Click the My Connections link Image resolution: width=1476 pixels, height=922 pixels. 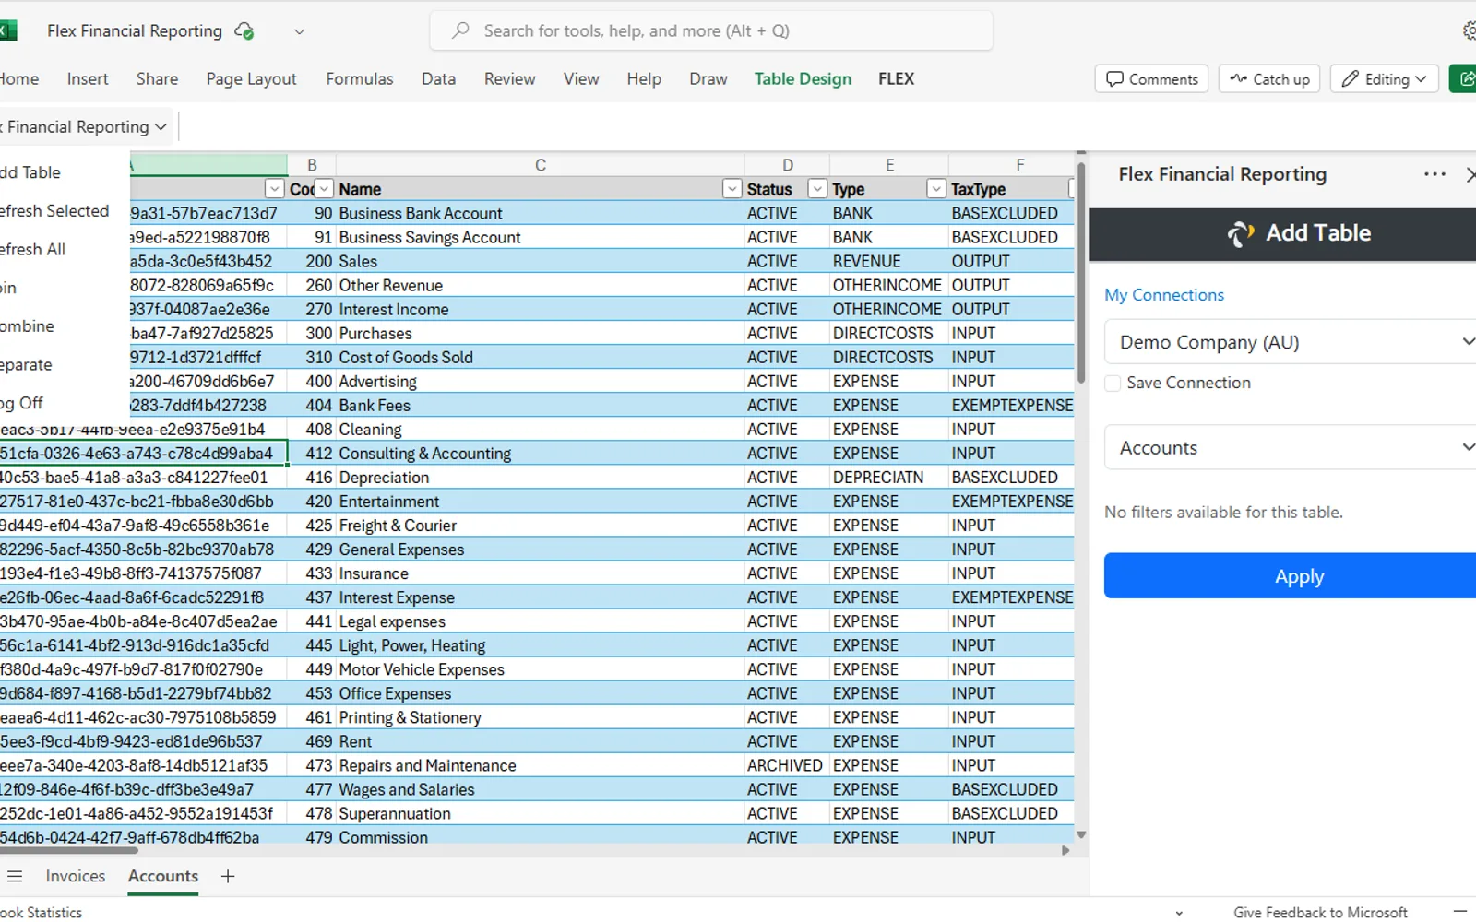(x=1164, y=295)
